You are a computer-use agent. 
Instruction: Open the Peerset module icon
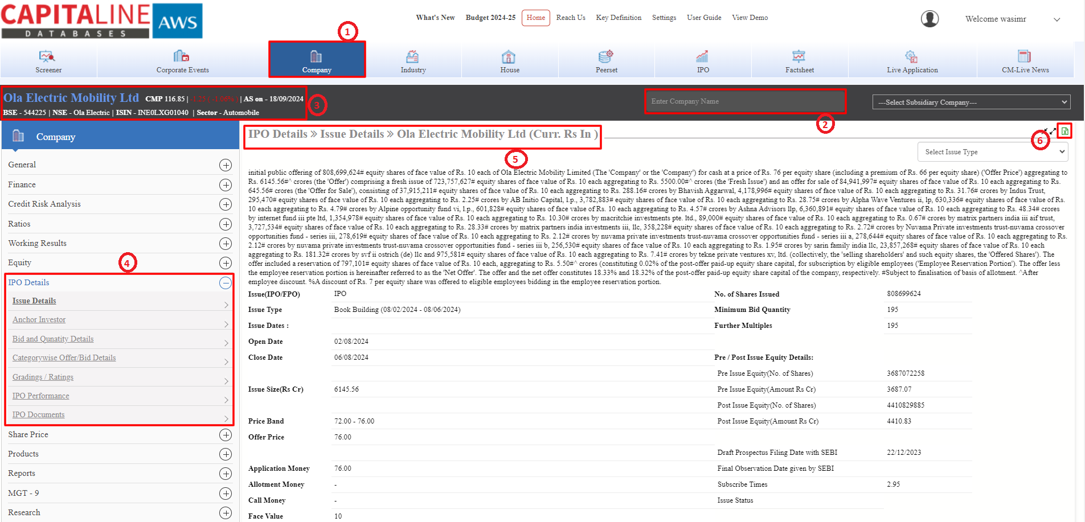tap(605, 56)
